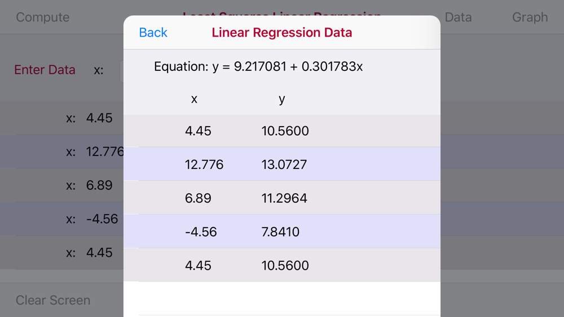The width and height of the screenshot is (564, 317).
Task: Select the row with x -4.56
Action: click(x=282, y=231)
